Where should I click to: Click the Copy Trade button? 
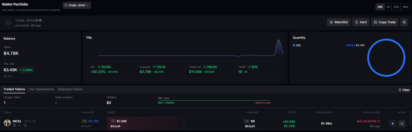[x=385, y=22]
